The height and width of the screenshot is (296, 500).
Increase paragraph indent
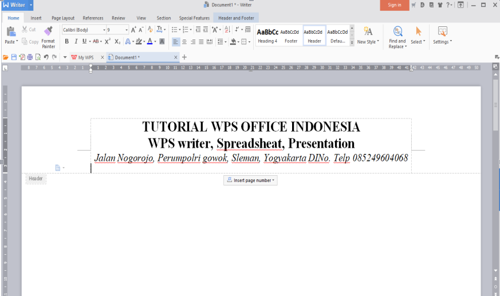[206, 30]
